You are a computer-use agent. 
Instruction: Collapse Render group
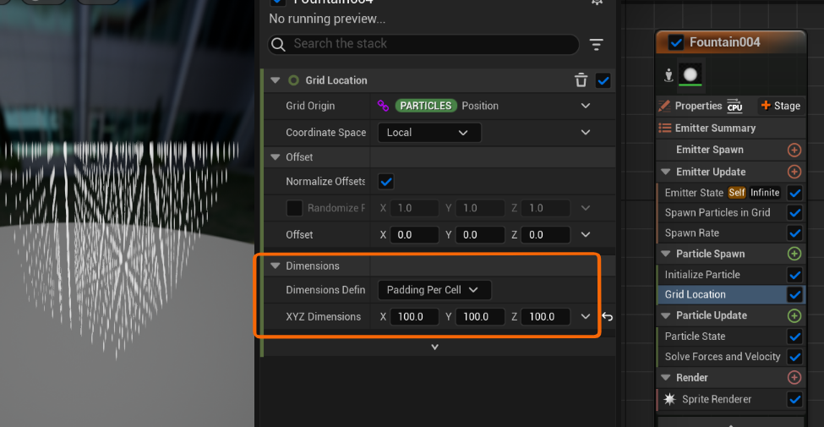tap(666, 378)
